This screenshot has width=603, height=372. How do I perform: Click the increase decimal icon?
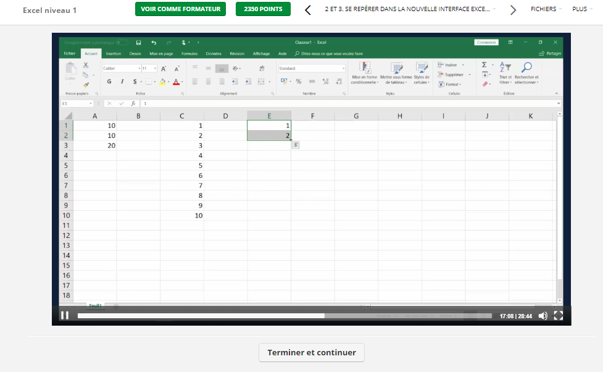(325, 81)
